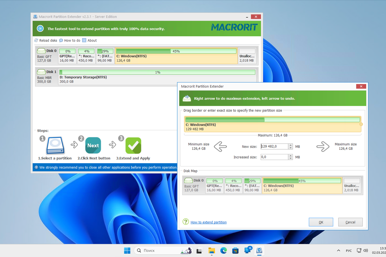The height and width of the screenshot is (257, 386).
Task: Select D: Temporary Storage partition on Disk 1
Action: pyautogui.click(x=157, y=76)
